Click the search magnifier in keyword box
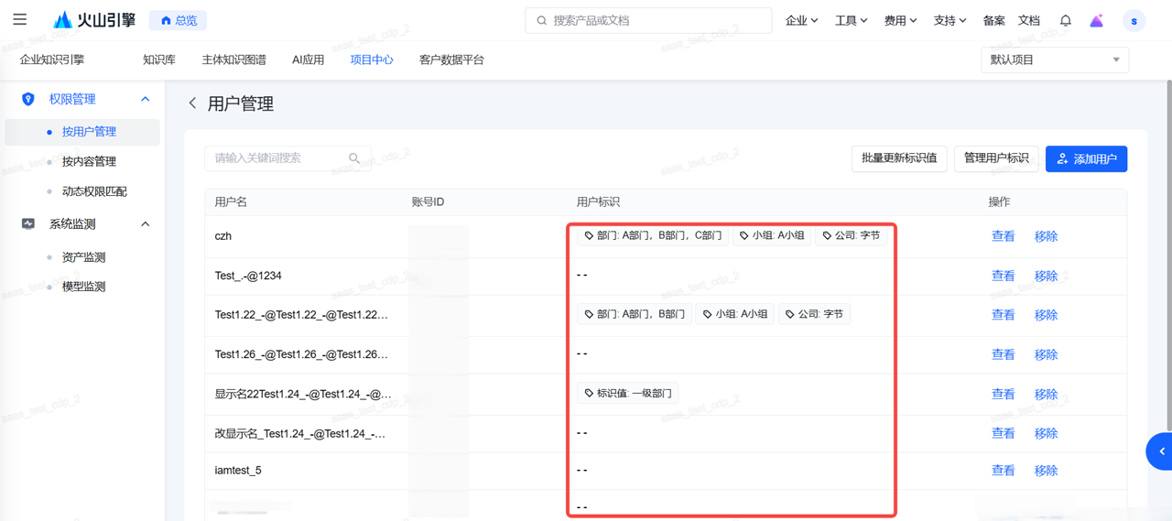Viewport: 1172px width, 521px height. (354, 158)
